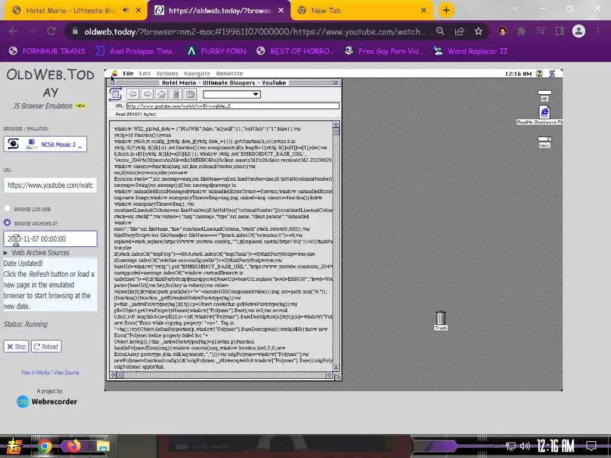This screenshot has height=458, width=611.
Task: Click the taskbar volume speaker icon
Action: (x=525, y=446)
